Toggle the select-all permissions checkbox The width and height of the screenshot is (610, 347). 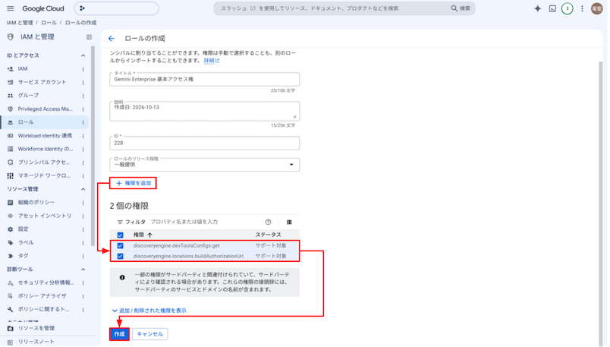coord(120,235)
